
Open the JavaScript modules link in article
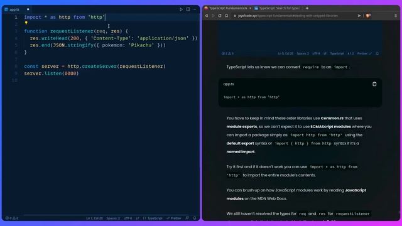296,194
